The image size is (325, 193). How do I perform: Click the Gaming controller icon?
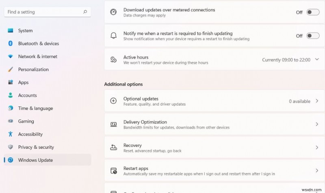11,121
